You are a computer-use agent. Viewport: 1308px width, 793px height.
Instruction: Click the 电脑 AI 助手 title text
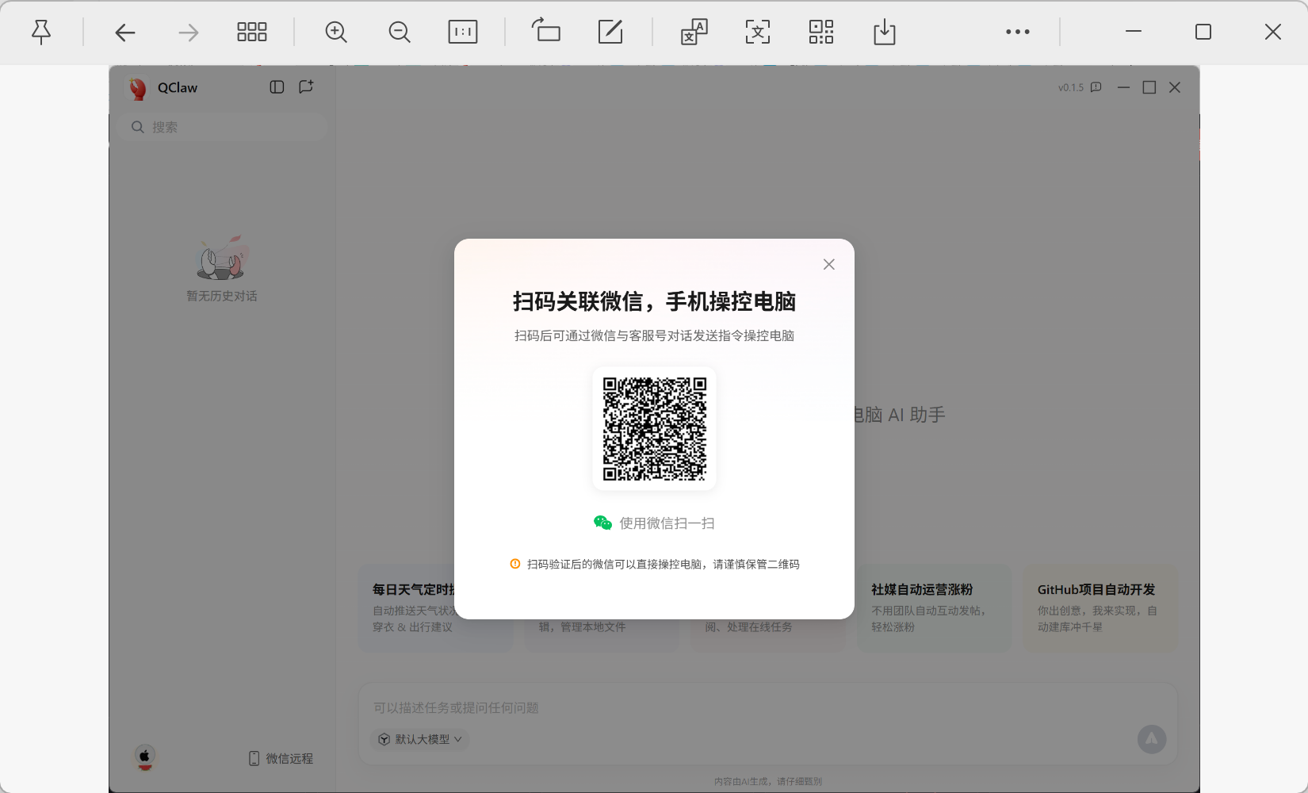900,415
